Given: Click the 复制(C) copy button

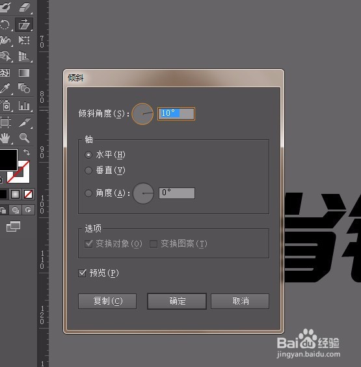Looking at the screenshot, I should click(107, 301).
